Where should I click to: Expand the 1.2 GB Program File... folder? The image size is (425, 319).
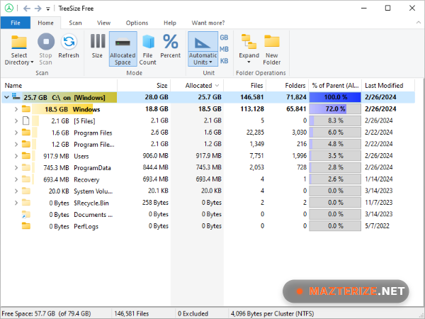(x=16, y=144)
